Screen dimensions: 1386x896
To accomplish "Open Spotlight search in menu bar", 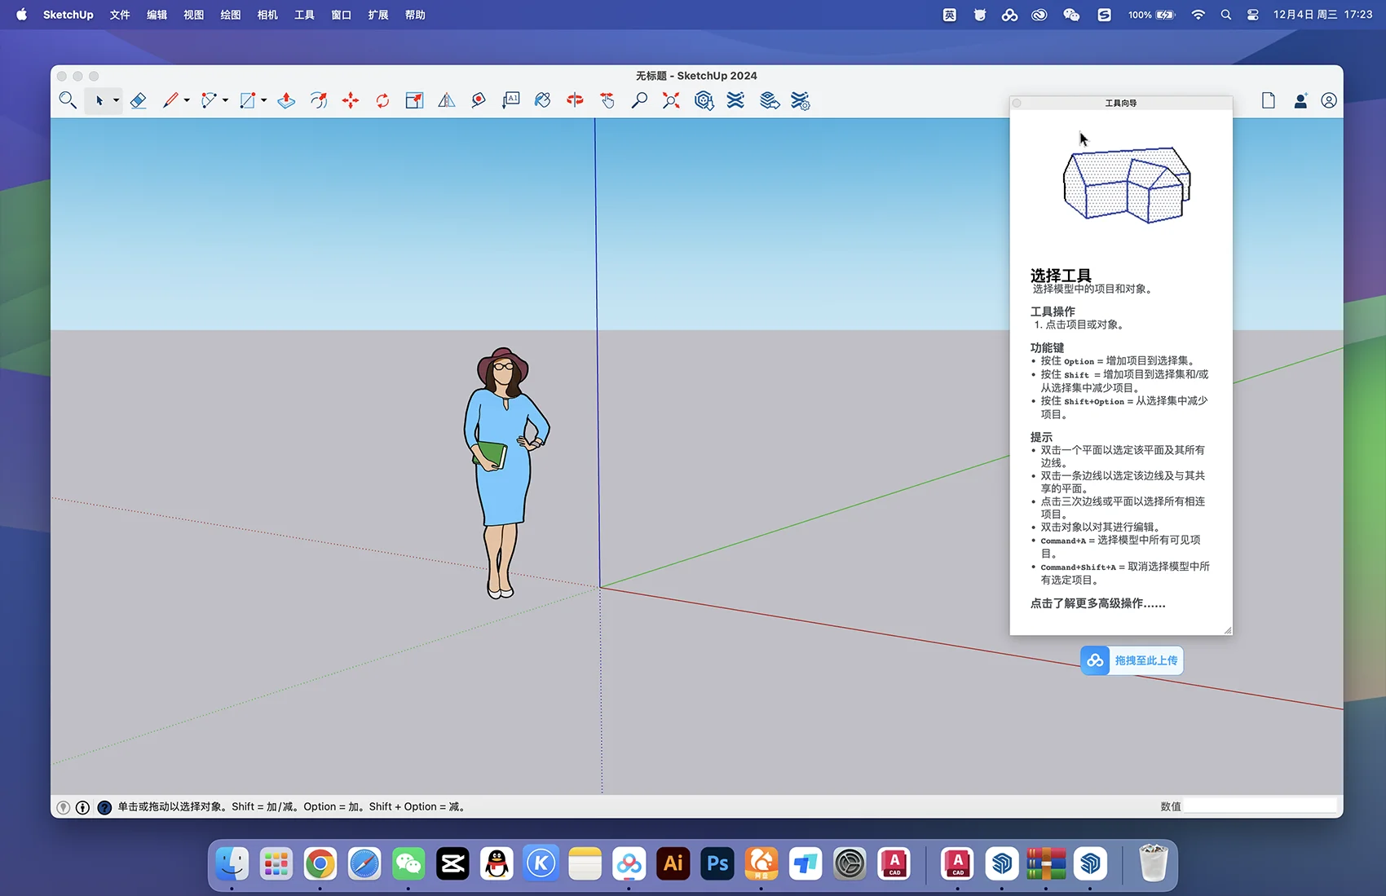I will [x=1225, y=15].
